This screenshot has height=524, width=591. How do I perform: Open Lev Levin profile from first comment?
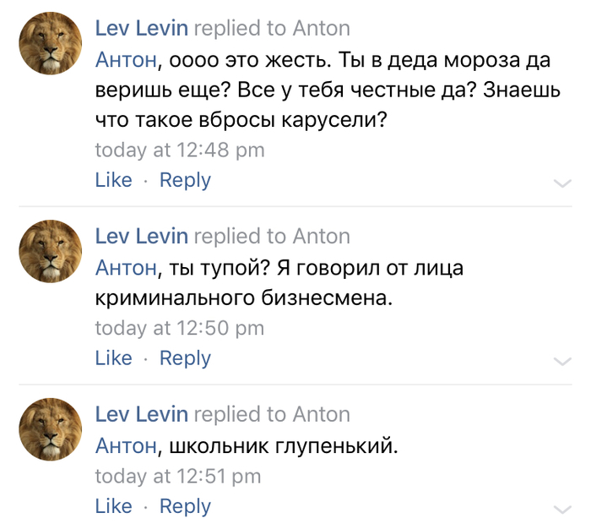coord(141,28)
